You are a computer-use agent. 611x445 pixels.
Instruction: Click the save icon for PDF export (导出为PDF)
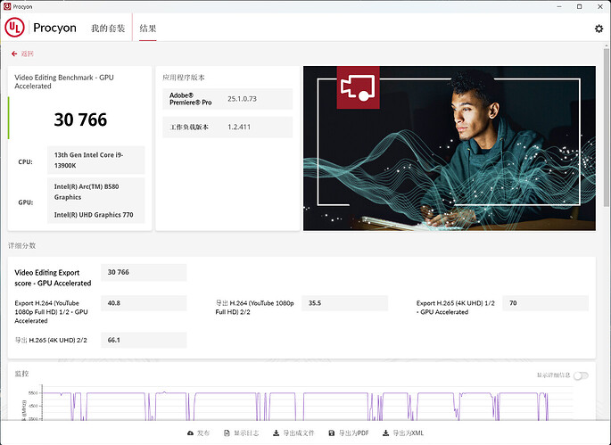[332, 433]
